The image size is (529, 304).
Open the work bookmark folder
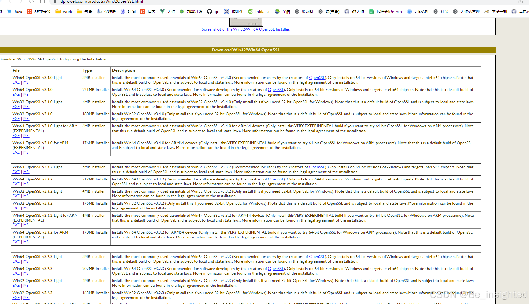pos(64,12)
